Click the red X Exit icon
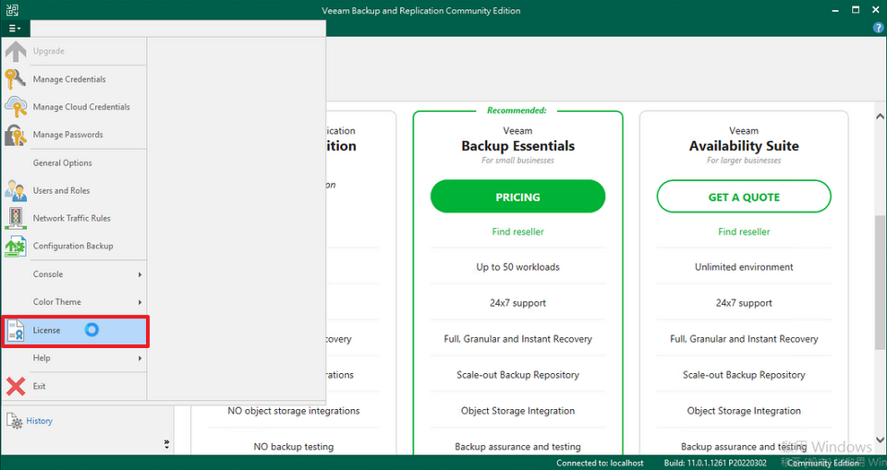Screen dimensions: 887x470 16,386
